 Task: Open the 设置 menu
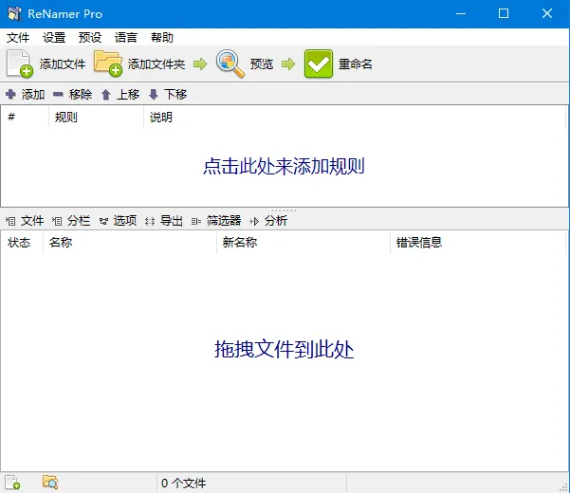(54, 37)
